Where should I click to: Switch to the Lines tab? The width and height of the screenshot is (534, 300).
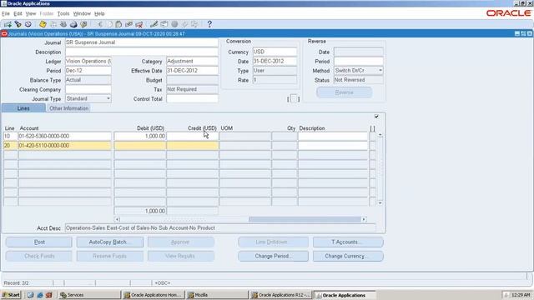pos(23,108)
